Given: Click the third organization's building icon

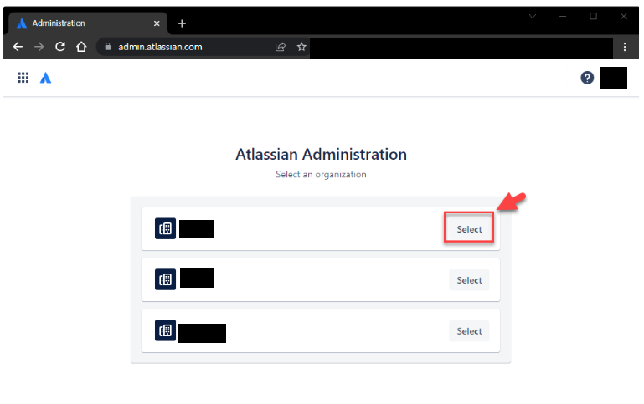Looking at the screenshot, I should (165, 330).
